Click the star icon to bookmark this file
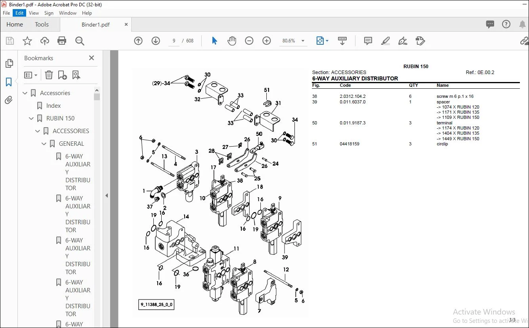 pyautogui.click(x=27, y=41)
